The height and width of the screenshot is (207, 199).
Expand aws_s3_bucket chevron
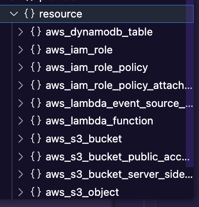[20, 139]
